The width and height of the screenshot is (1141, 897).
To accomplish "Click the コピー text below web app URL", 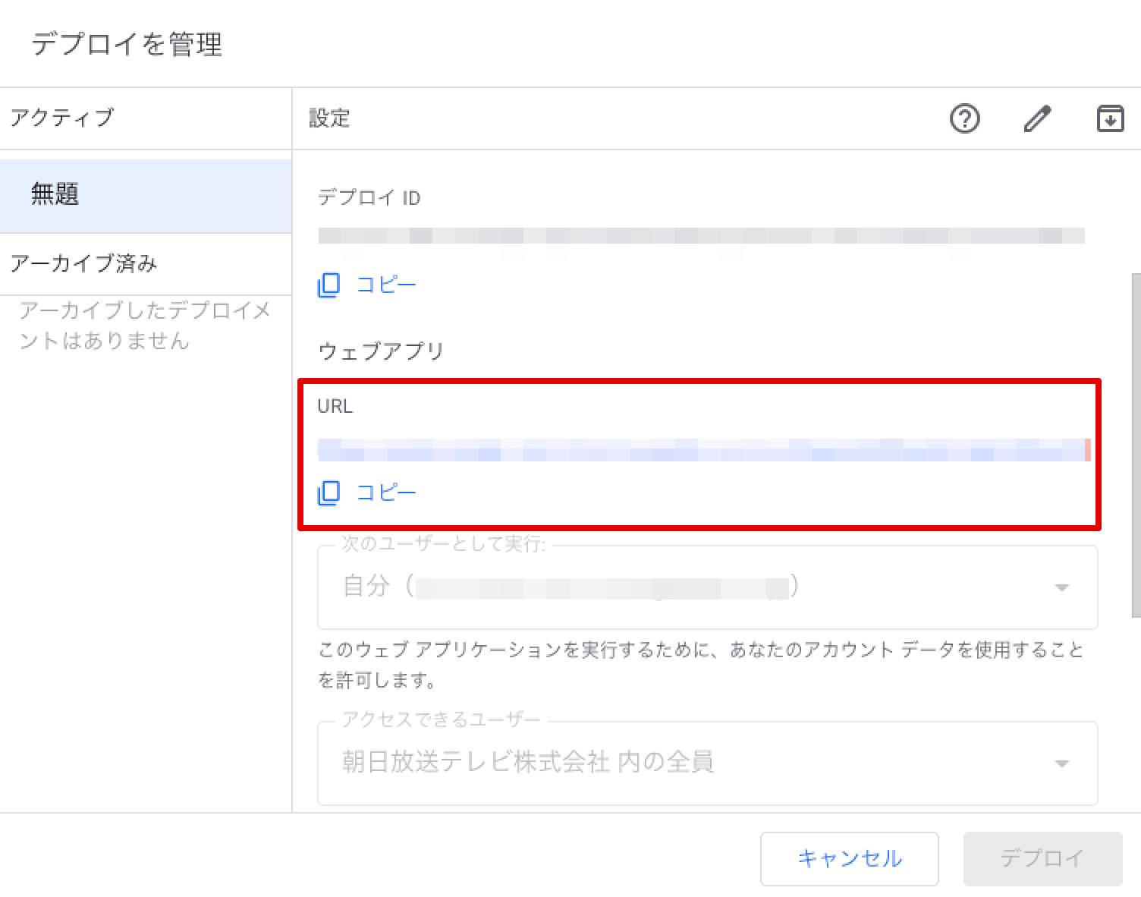I will [386, 493].
